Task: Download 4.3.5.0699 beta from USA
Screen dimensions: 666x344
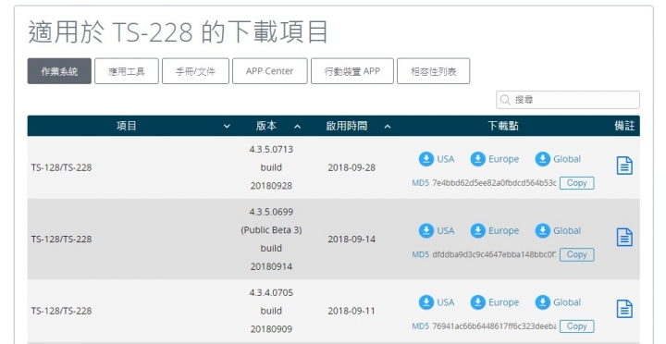Action: [437, 231]
